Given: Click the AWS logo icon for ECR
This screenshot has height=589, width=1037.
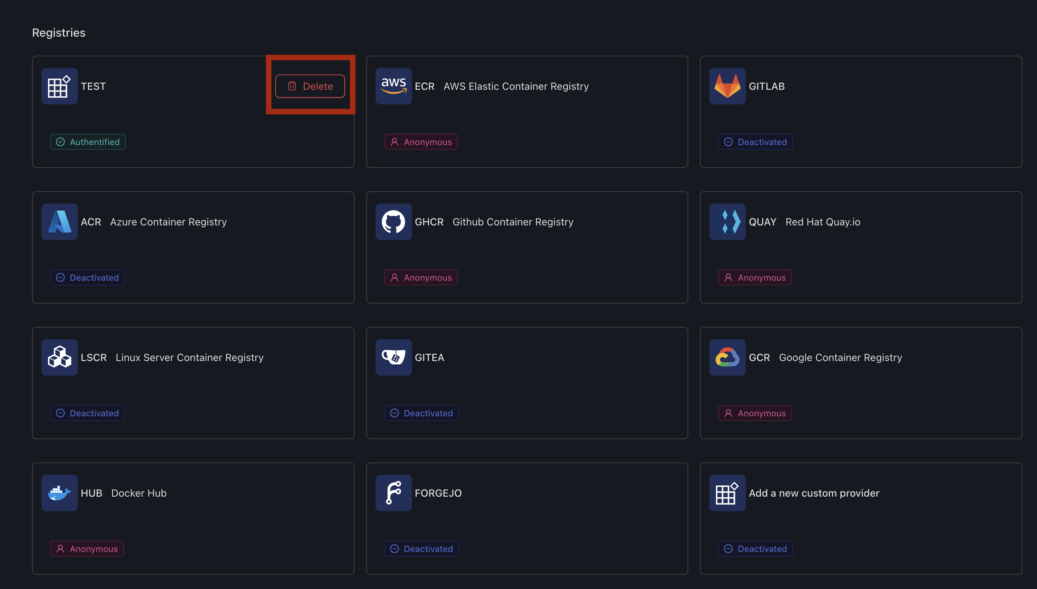Looking at the screenshot, I should [393, 86].
